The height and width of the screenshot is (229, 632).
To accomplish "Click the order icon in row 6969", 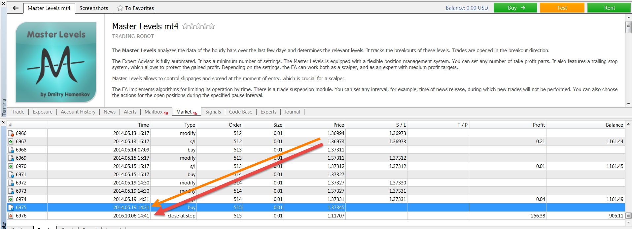I will (11, 158).
